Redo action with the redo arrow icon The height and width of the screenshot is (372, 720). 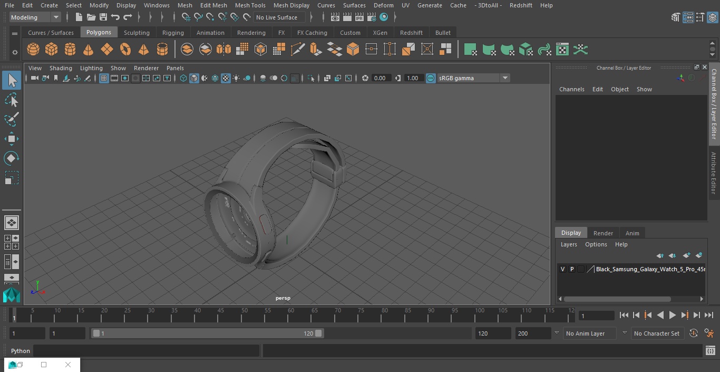[x=128, y=17]
